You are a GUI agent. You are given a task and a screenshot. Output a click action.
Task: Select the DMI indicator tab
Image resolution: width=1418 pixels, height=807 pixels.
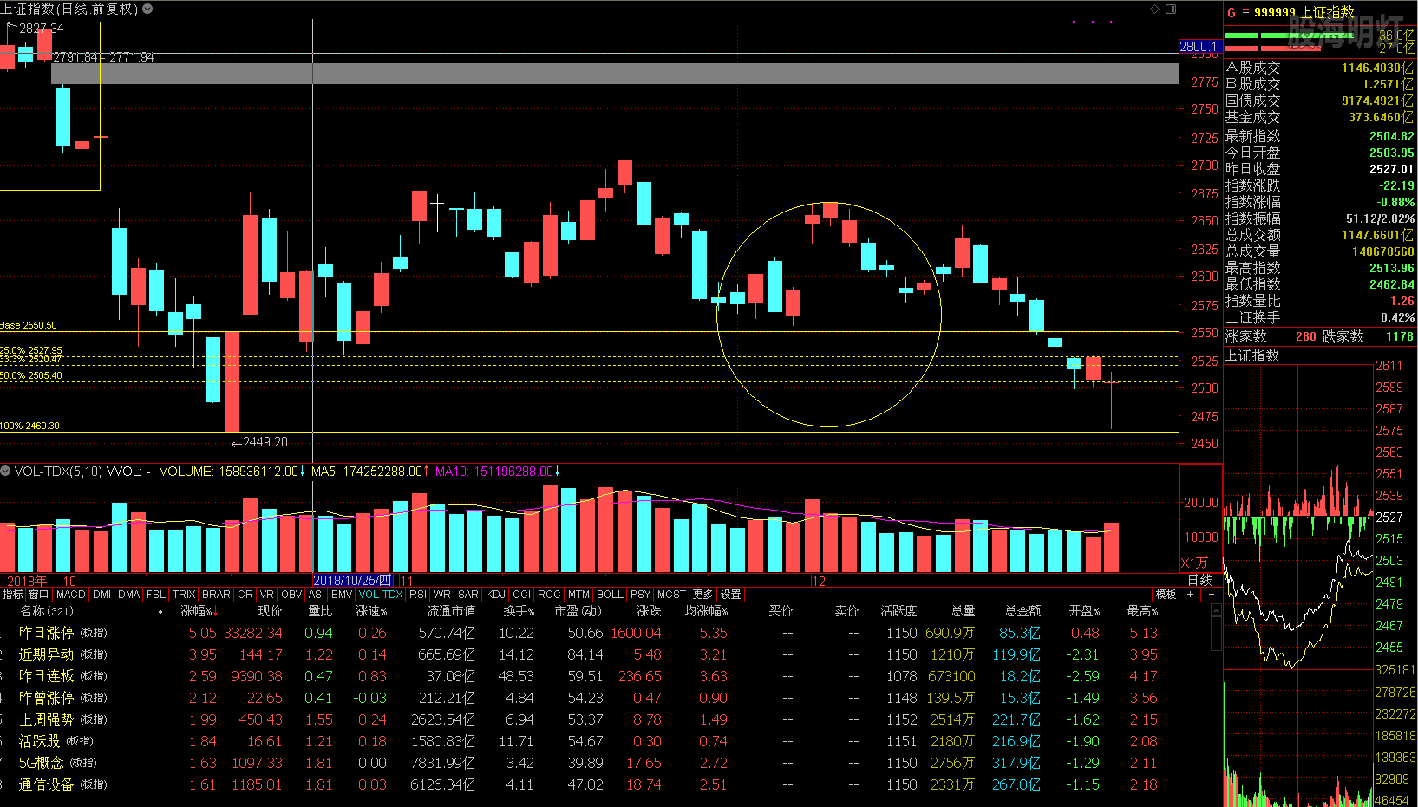tap(102, 595)
